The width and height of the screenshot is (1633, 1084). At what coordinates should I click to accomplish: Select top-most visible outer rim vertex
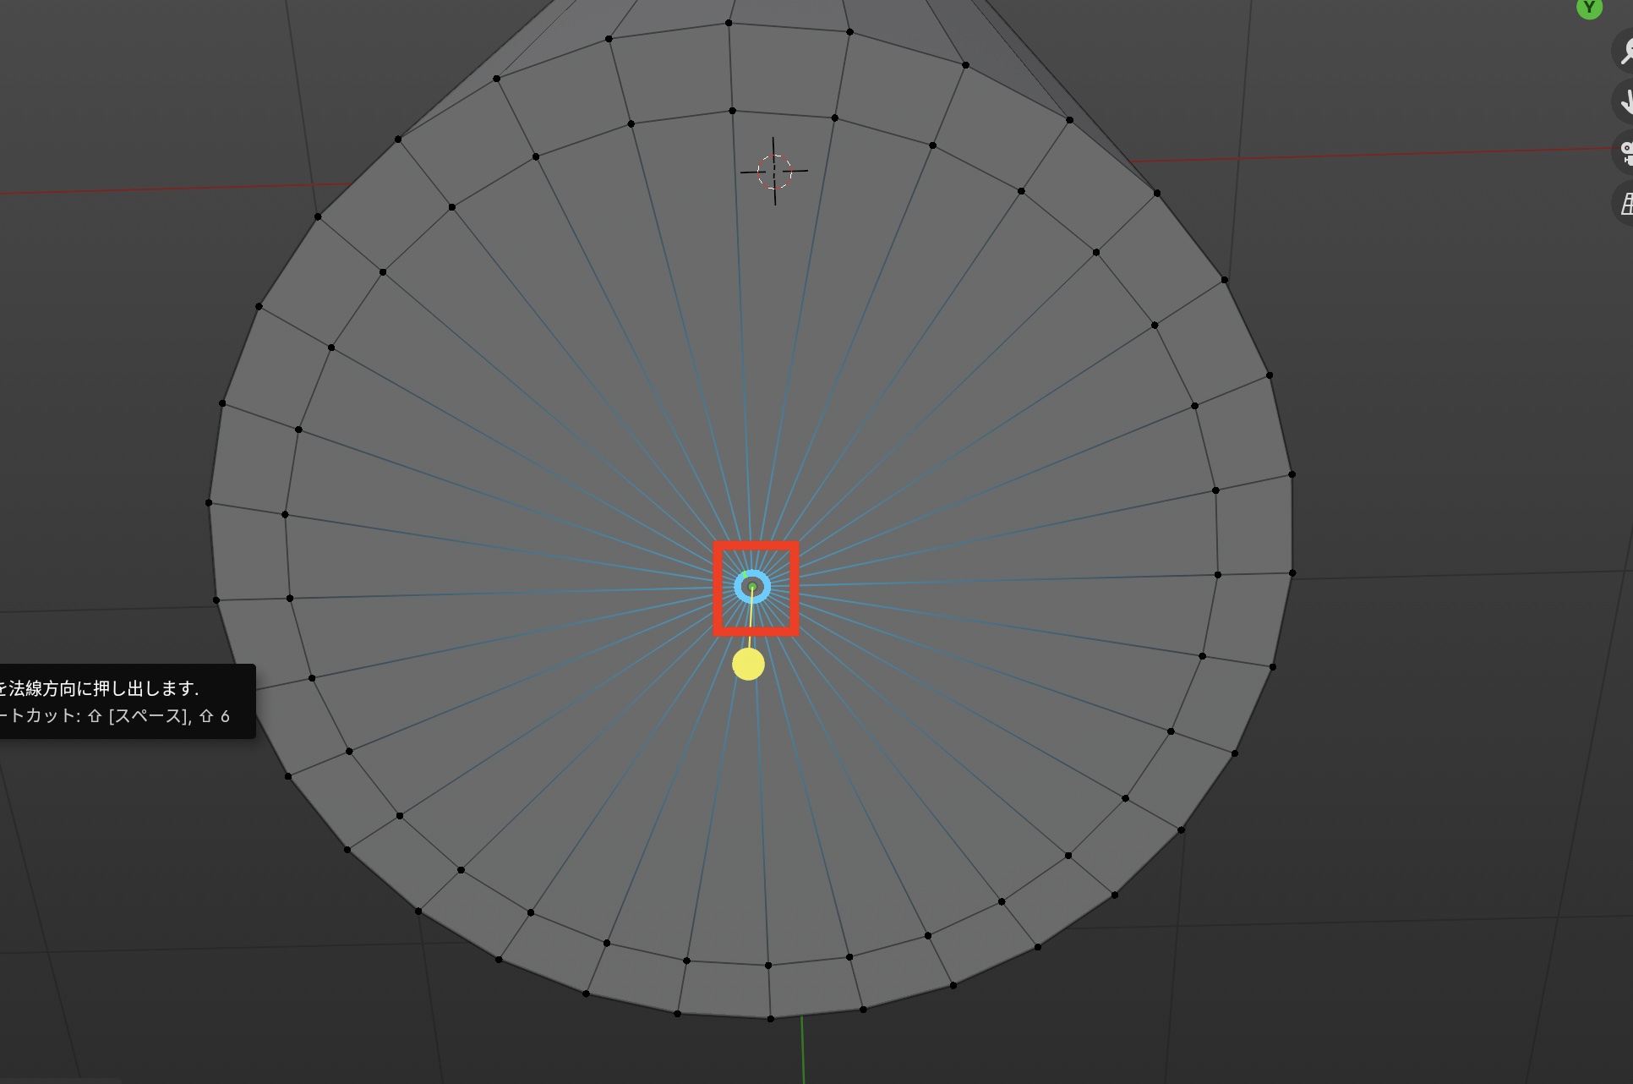click(x=729, y=23)
